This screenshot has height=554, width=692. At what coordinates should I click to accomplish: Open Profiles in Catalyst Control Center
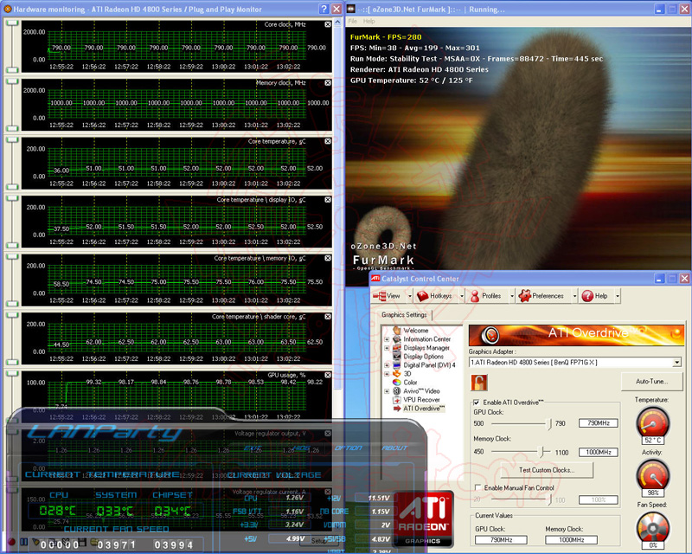tap(486, 296)
